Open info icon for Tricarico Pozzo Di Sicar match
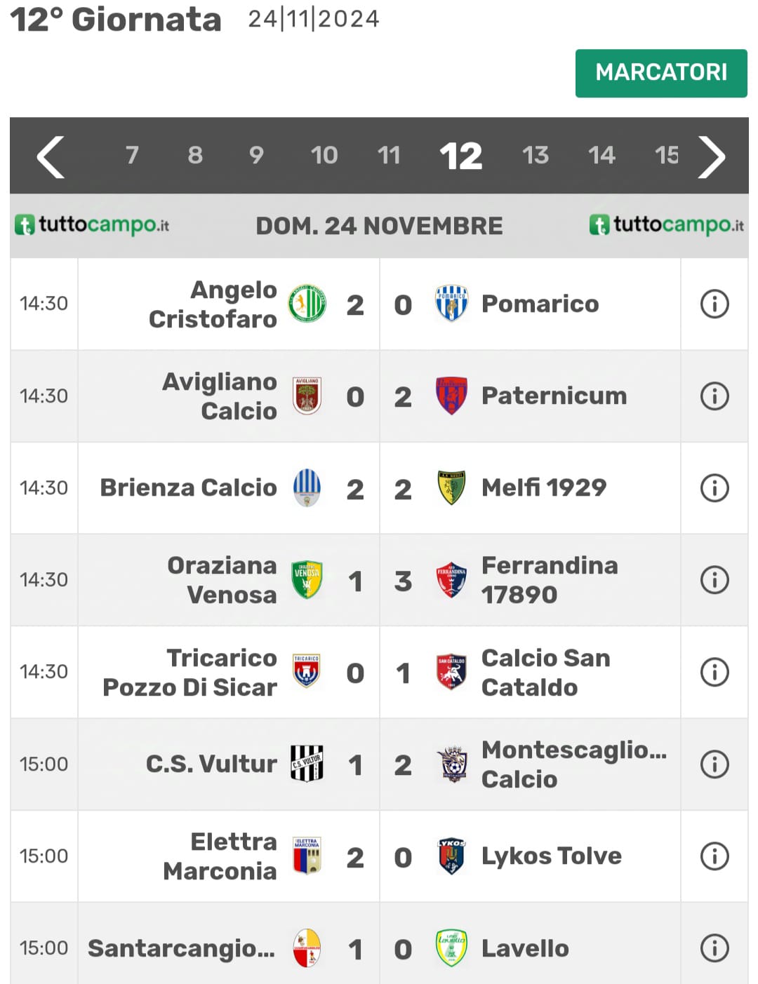The image size is (758, 984). pos(714,672)
